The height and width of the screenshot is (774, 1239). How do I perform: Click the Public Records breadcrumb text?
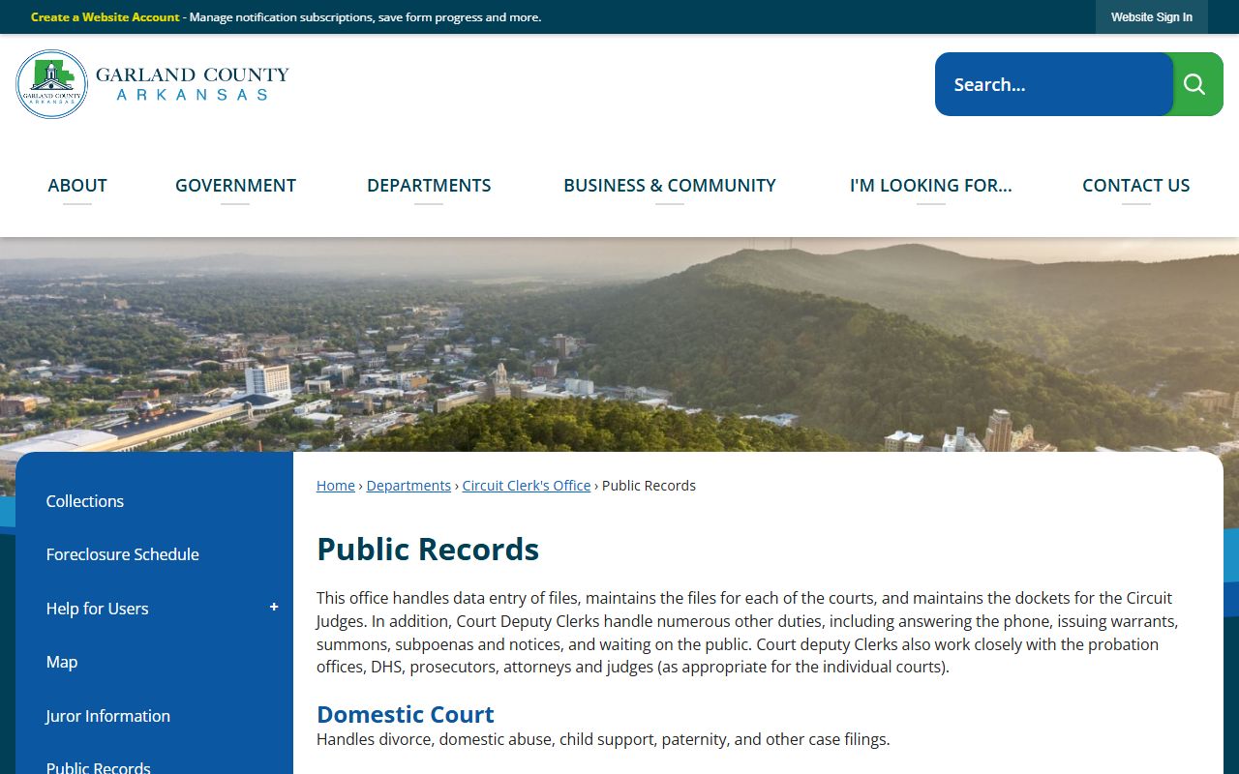click(x=649, y=486)
